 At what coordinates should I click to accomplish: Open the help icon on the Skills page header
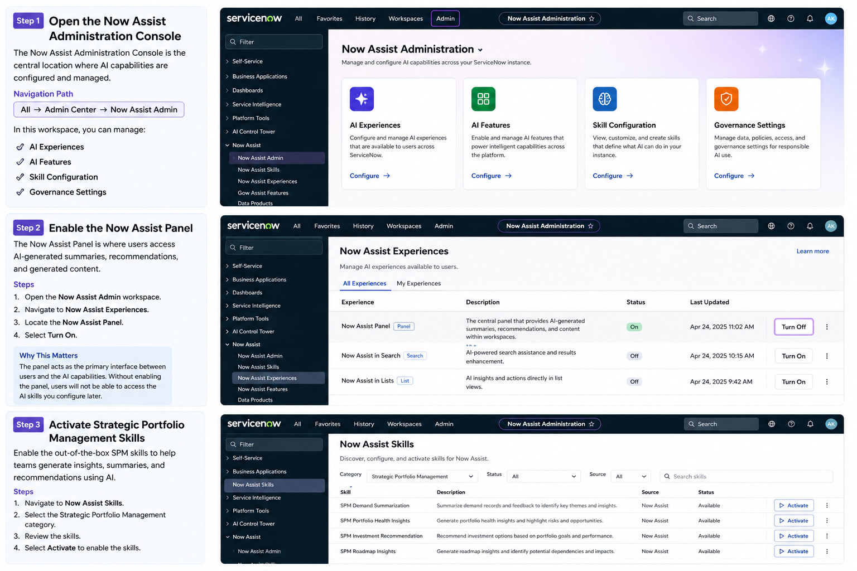791,424
